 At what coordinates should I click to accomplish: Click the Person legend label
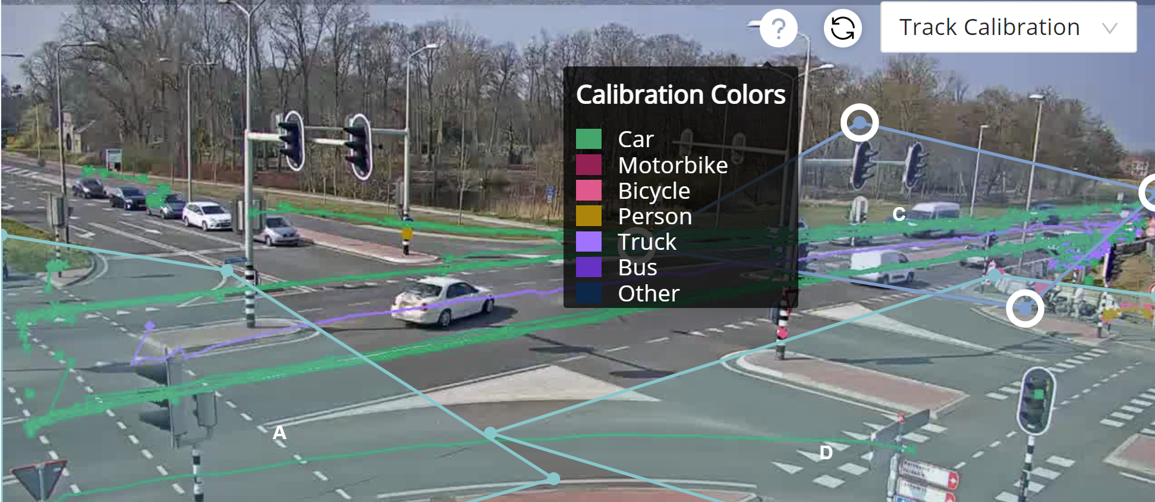[x=655, y=217]
